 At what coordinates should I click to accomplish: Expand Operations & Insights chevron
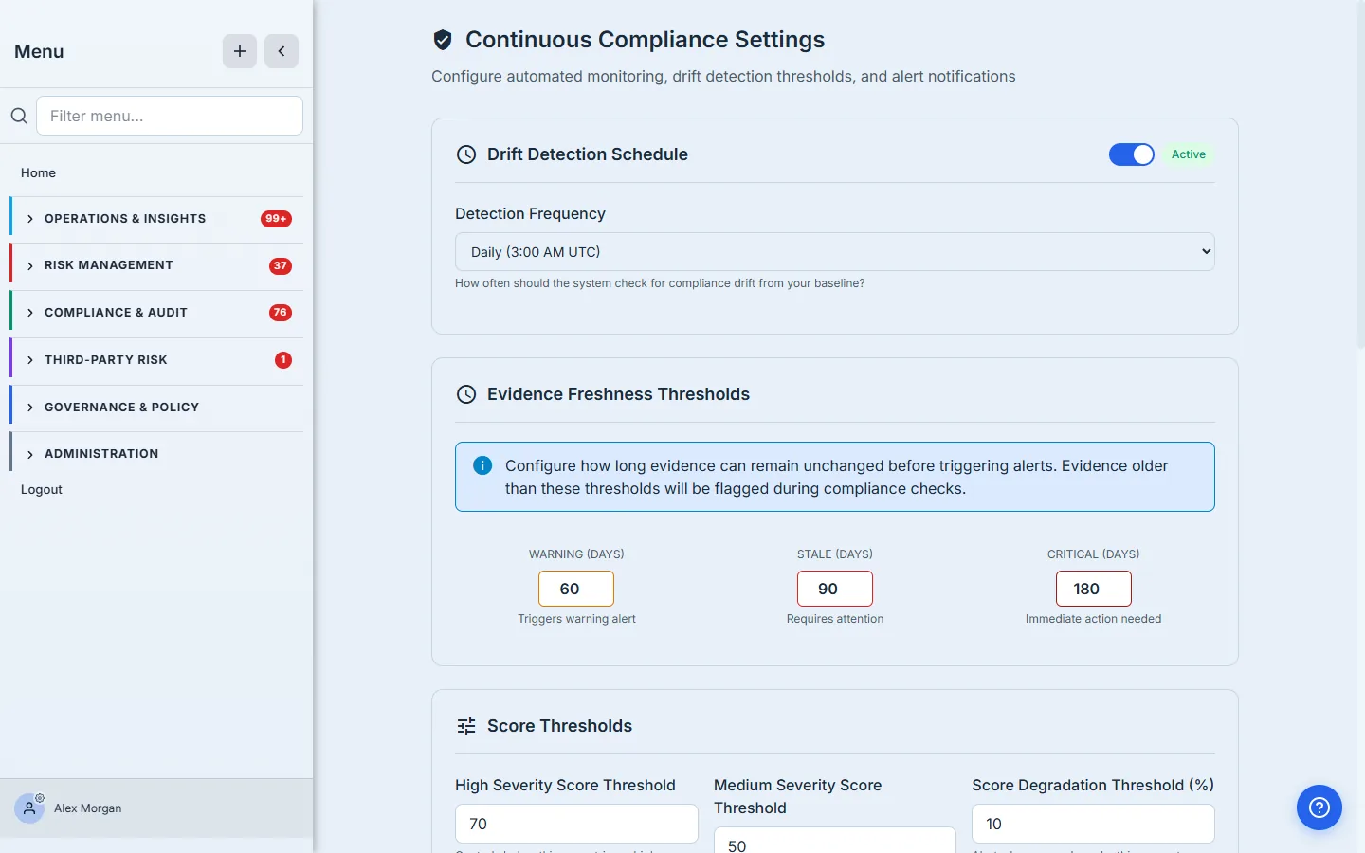(30, 219)
